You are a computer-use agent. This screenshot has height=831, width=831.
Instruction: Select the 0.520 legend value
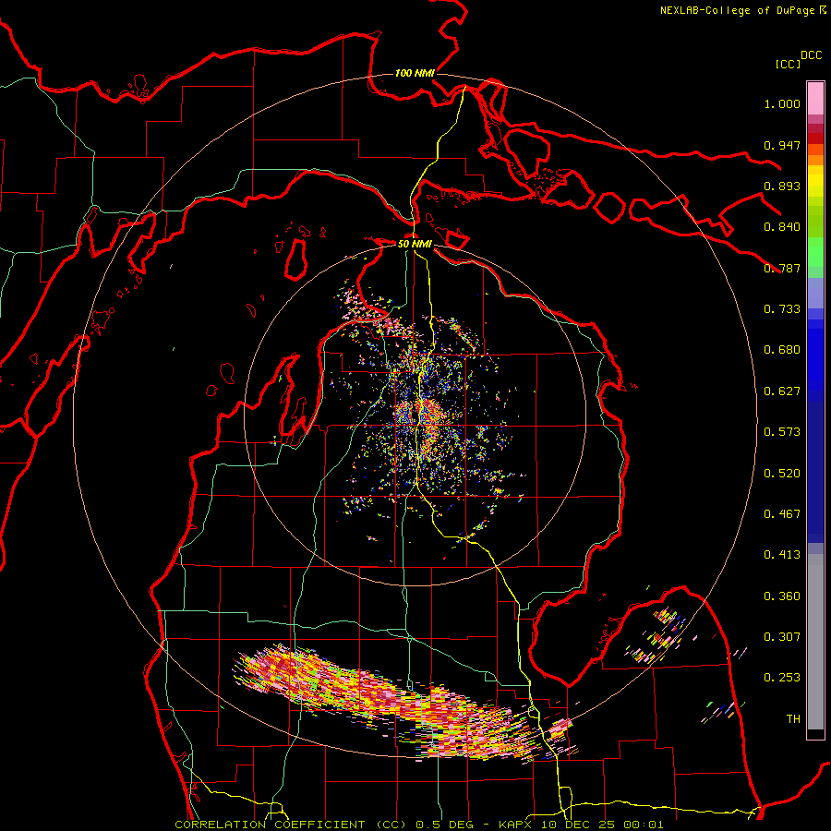[782, 474]
